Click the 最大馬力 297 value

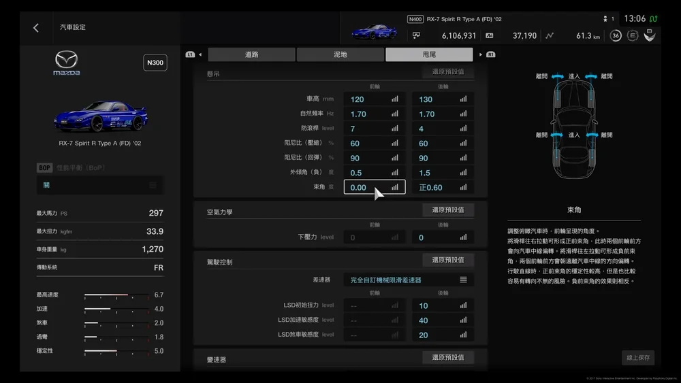pos(156,213)
